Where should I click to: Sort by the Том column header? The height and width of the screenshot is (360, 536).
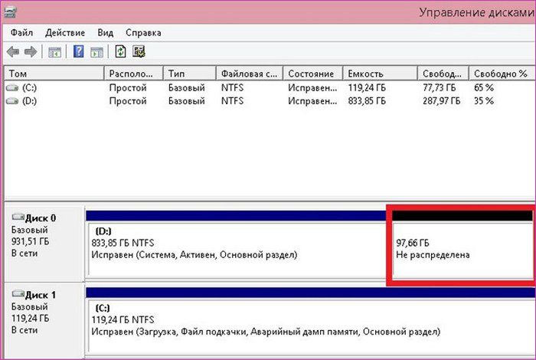pos(54,74)
